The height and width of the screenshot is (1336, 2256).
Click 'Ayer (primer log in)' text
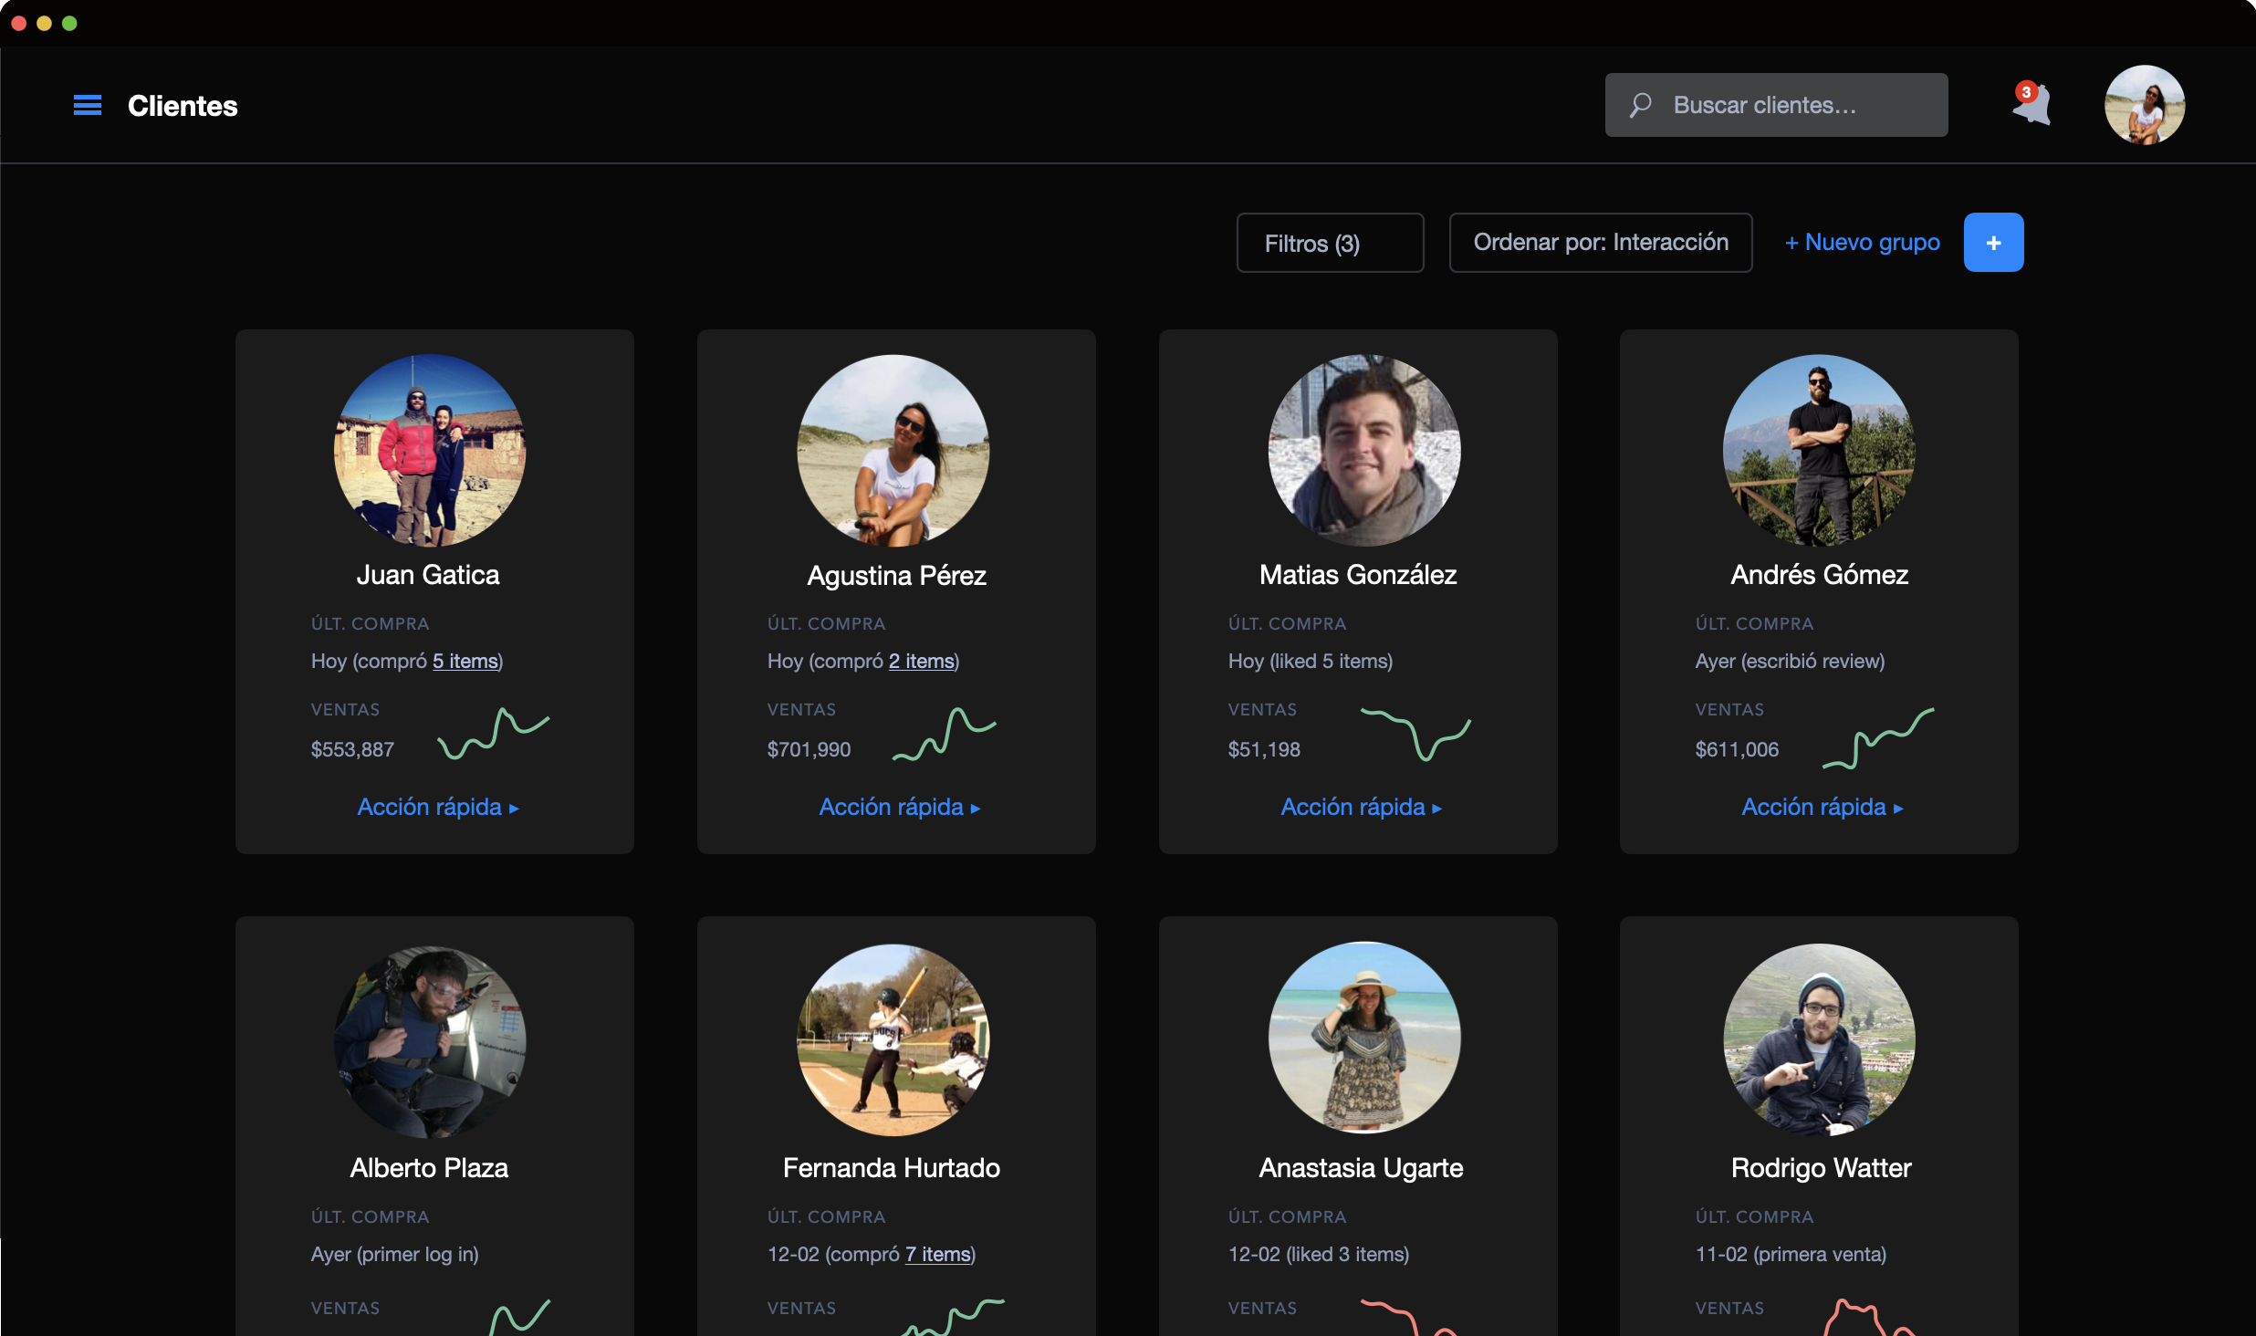[x=394, y=1255]
